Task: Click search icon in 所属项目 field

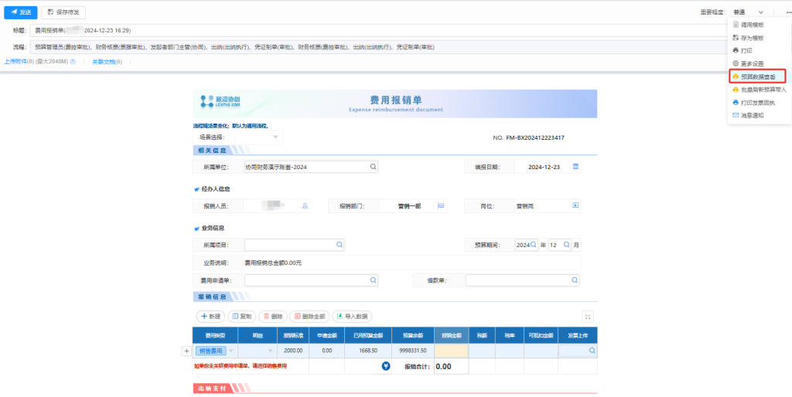Action: pyautogui.click(x=339, y=245)
